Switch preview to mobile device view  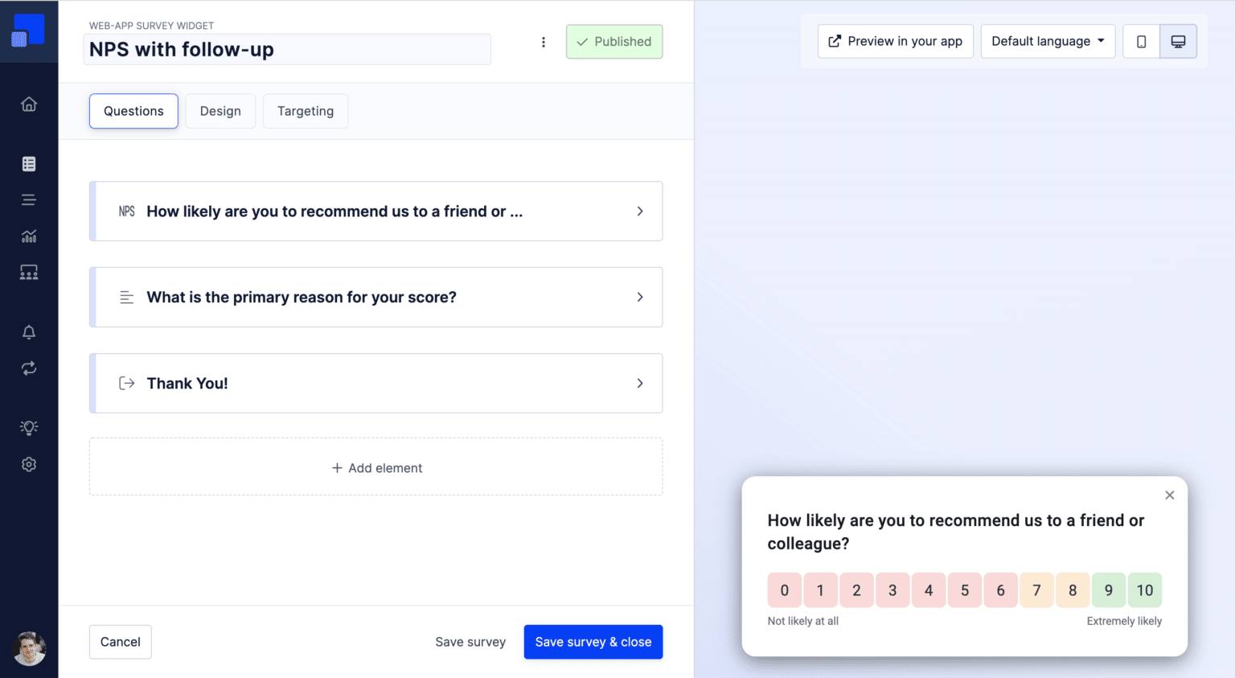click(1141, 40)
